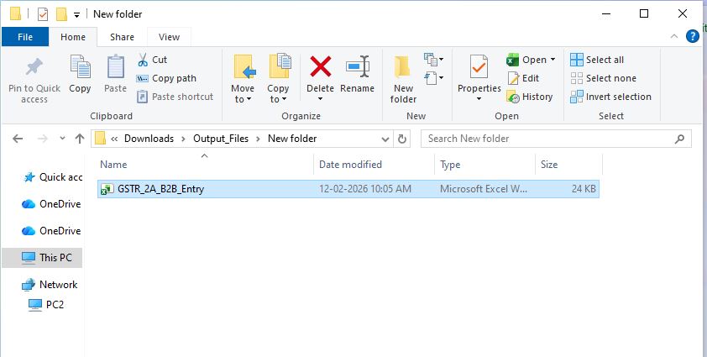707x357 pixels.
Task: Click Invert selection
Action: pos(610,97)
